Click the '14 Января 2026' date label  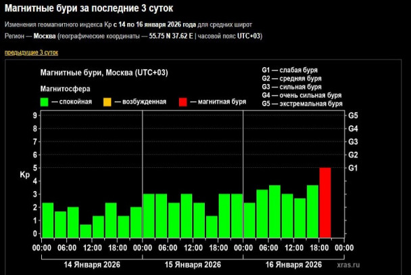(x=91, y=263)
